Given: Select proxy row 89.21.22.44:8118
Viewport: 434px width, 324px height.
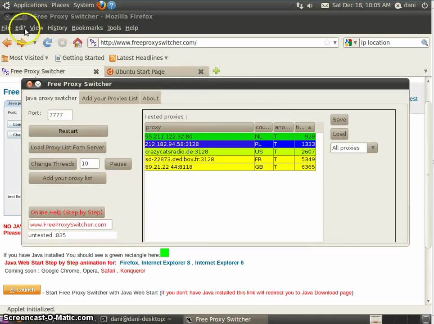Looking at the screenshot, I should coord(230,167).
